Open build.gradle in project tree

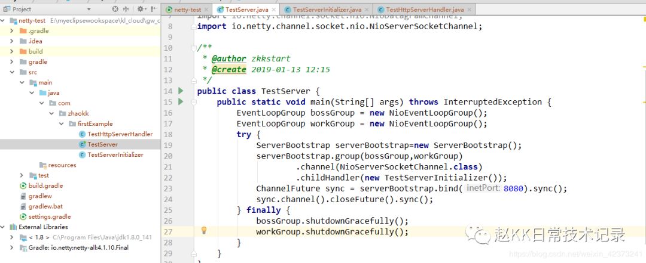click(x=45, y=185)
